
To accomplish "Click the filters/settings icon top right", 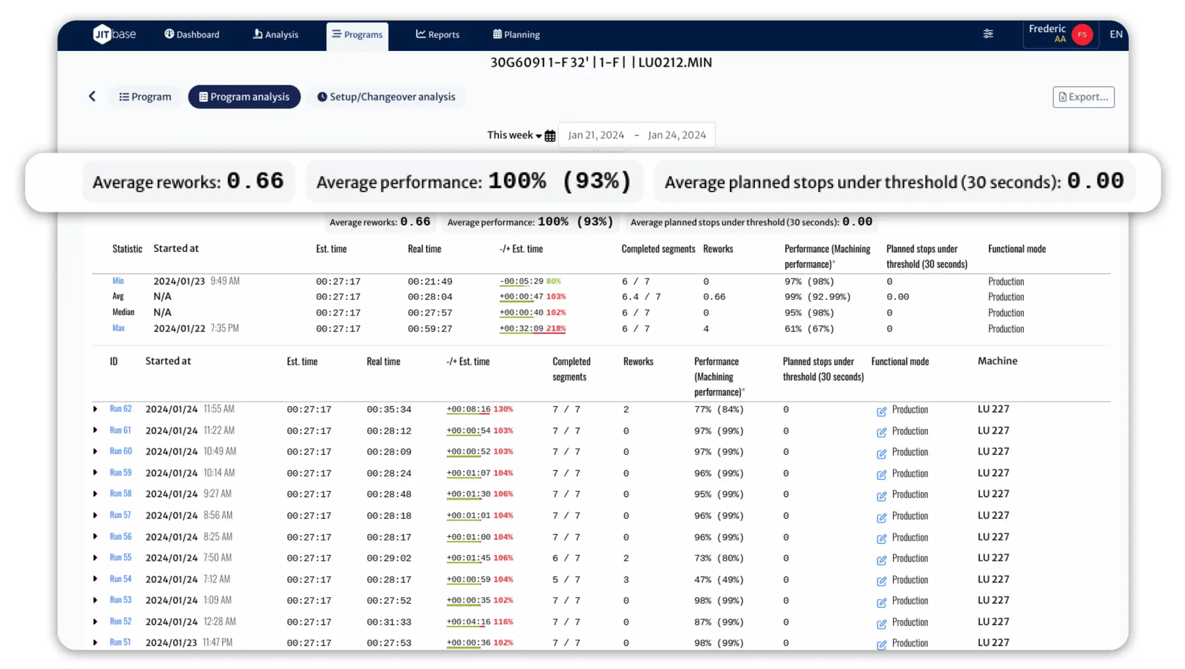I will click(x=988, y=34).
